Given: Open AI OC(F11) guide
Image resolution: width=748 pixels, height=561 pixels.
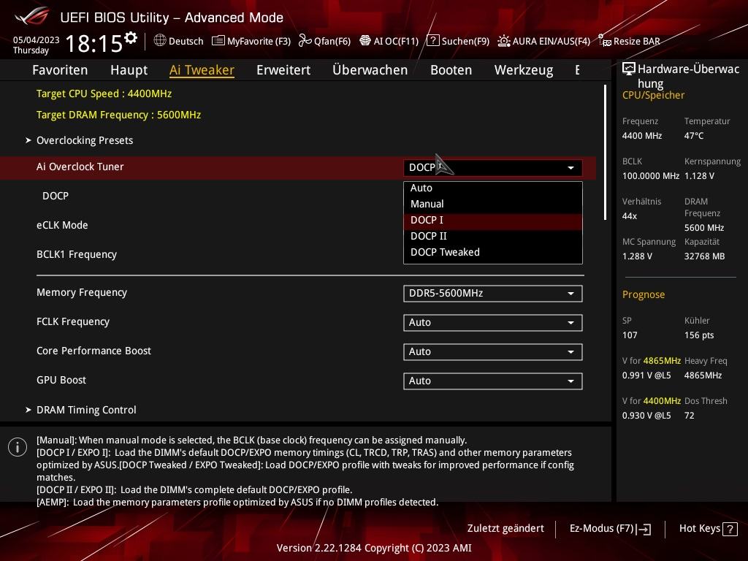Looking at the screenshot, I should [396, 41].
